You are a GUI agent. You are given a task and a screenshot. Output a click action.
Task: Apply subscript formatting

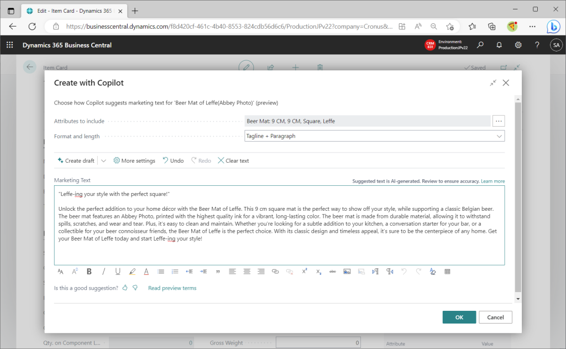click(x=318, y=272)
